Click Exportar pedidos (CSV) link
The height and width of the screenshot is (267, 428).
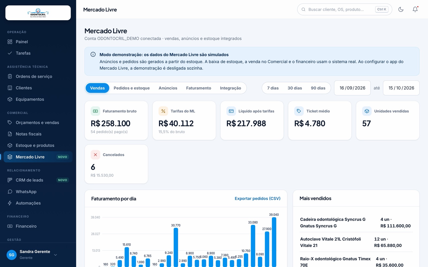coord(258,198)
